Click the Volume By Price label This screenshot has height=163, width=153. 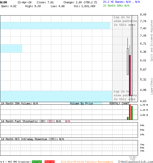pyautogui.click(x=81, y=103)
